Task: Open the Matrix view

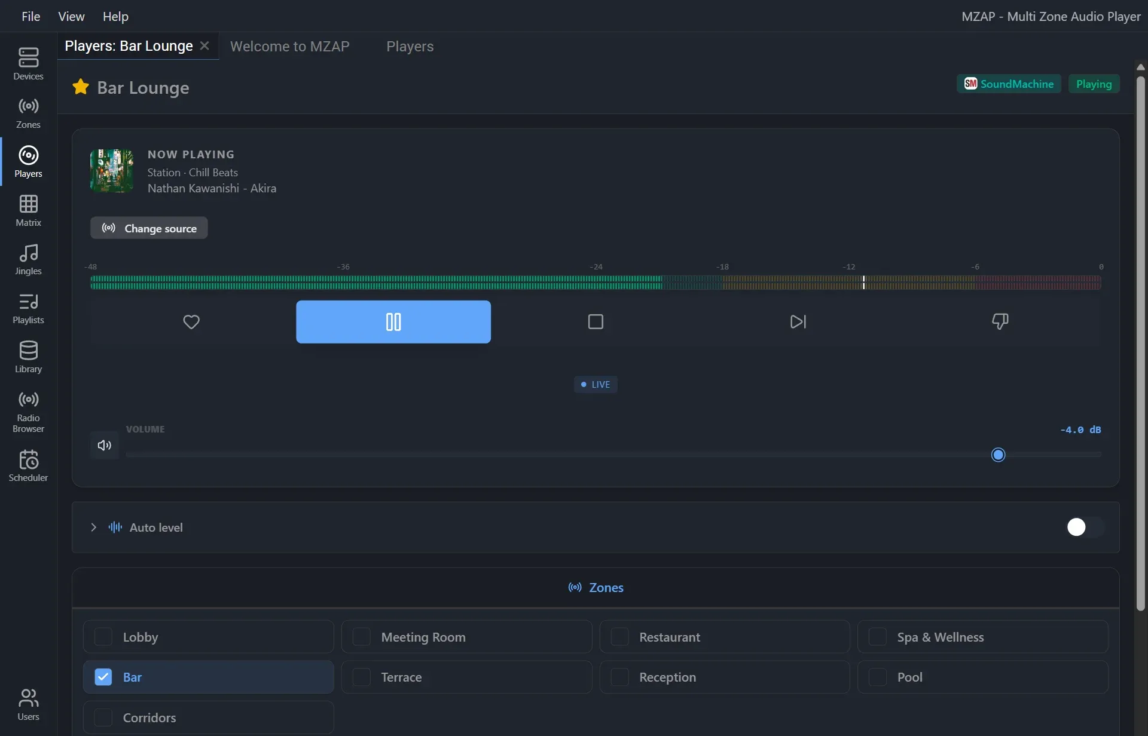Action: [28, 210]
